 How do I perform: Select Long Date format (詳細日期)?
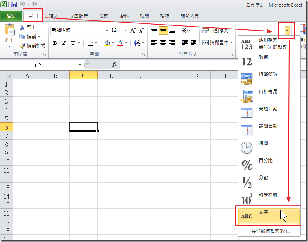pos(269,130)
